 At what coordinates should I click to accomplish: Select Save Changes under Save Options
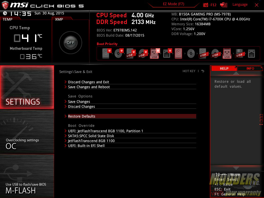coord(132,102)
